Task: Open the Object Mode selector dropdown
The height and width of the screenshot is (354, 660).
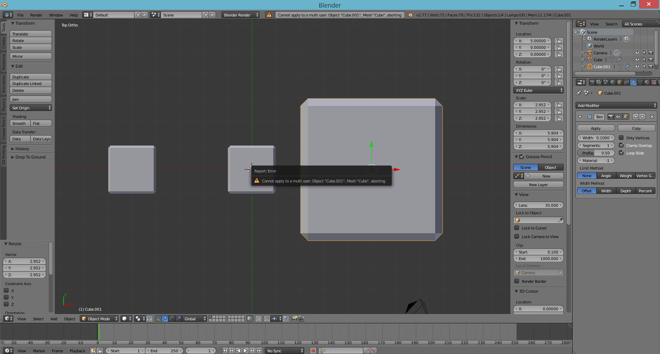Action: click(x=99, y=319)
